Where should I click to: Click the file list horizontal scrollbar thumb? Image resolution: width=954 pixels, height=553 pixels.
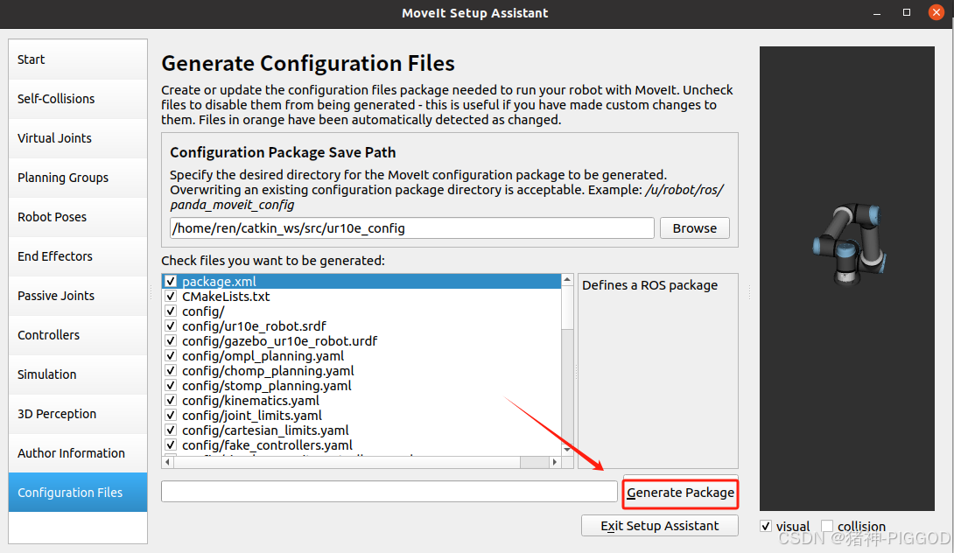tap(347, 462)
